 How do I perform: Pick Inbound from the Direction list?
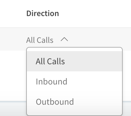coord(74,81)
